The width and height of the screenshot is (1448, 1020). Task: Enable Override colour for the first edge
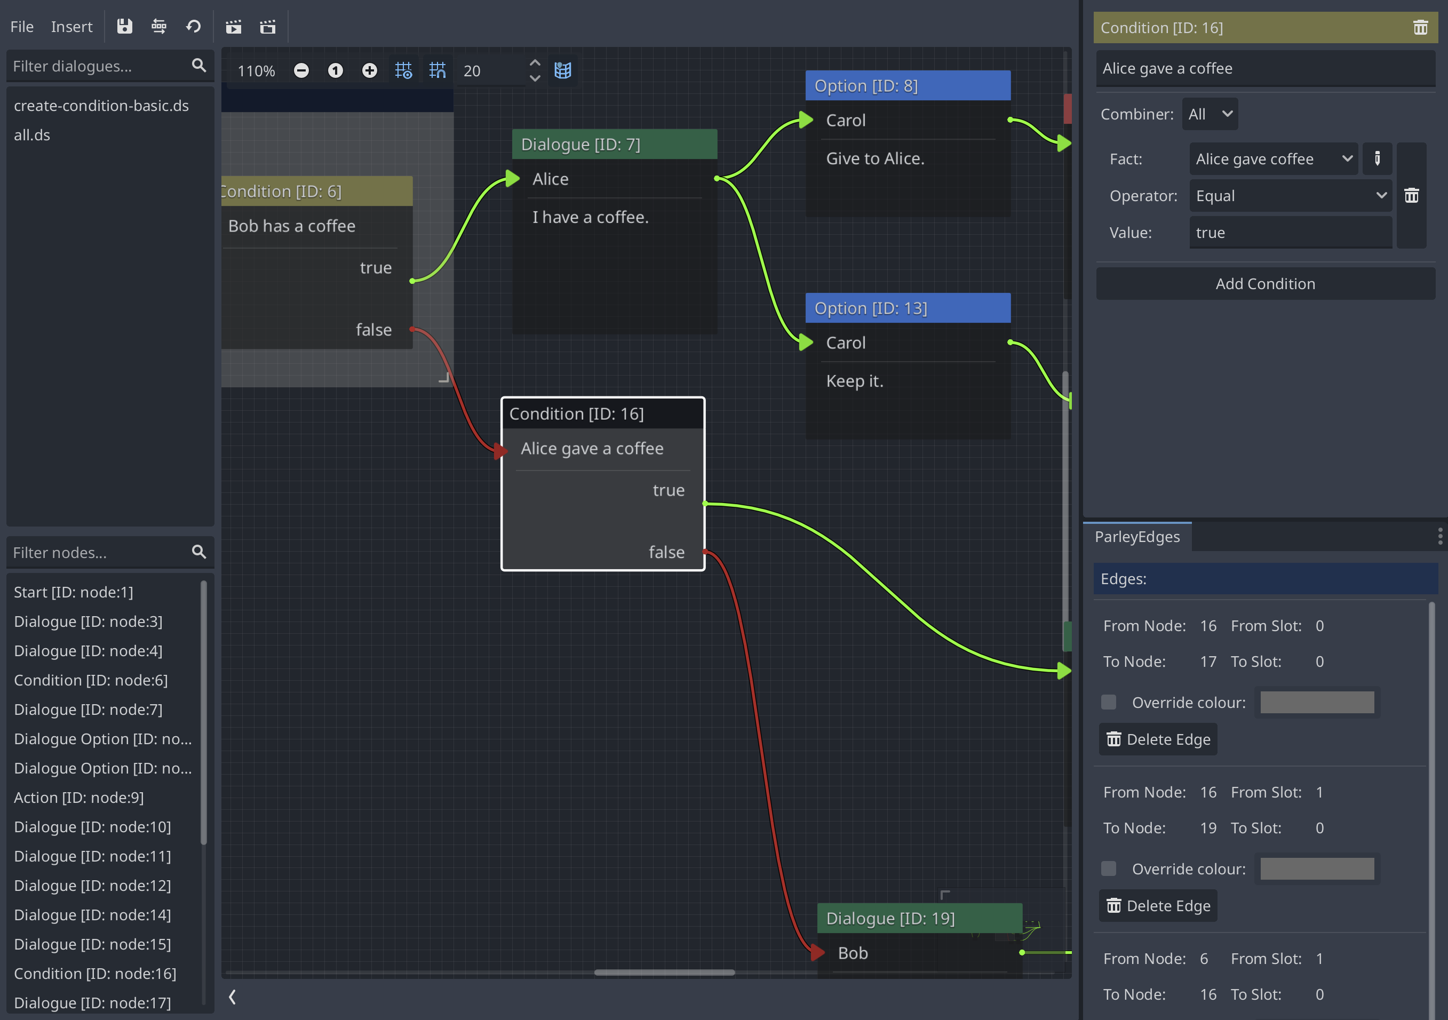1108,702
